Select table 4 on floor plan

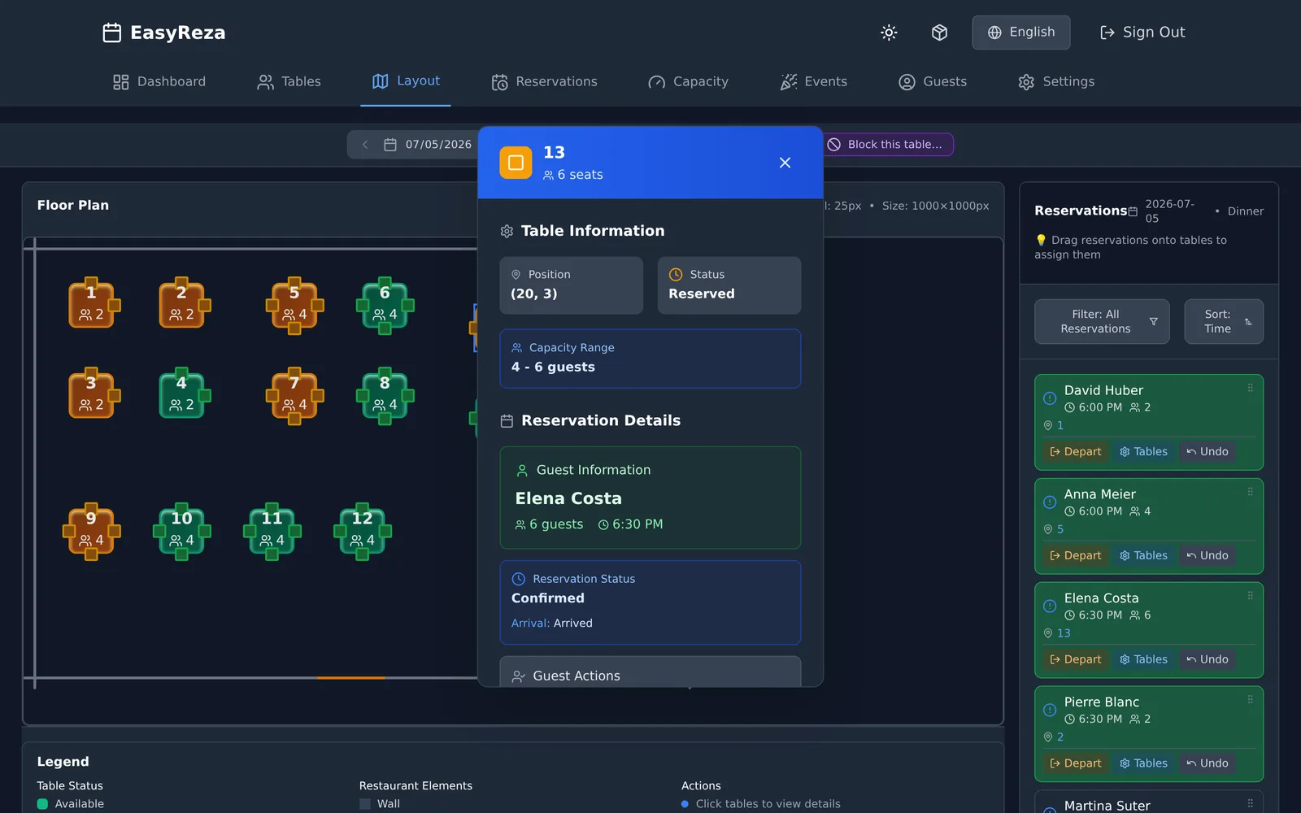click(182, 394)
